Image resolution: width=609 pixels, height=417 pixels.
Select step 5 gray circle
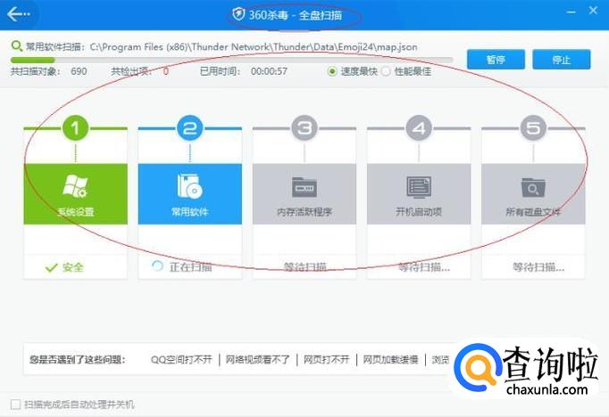[x=533, y=128]
